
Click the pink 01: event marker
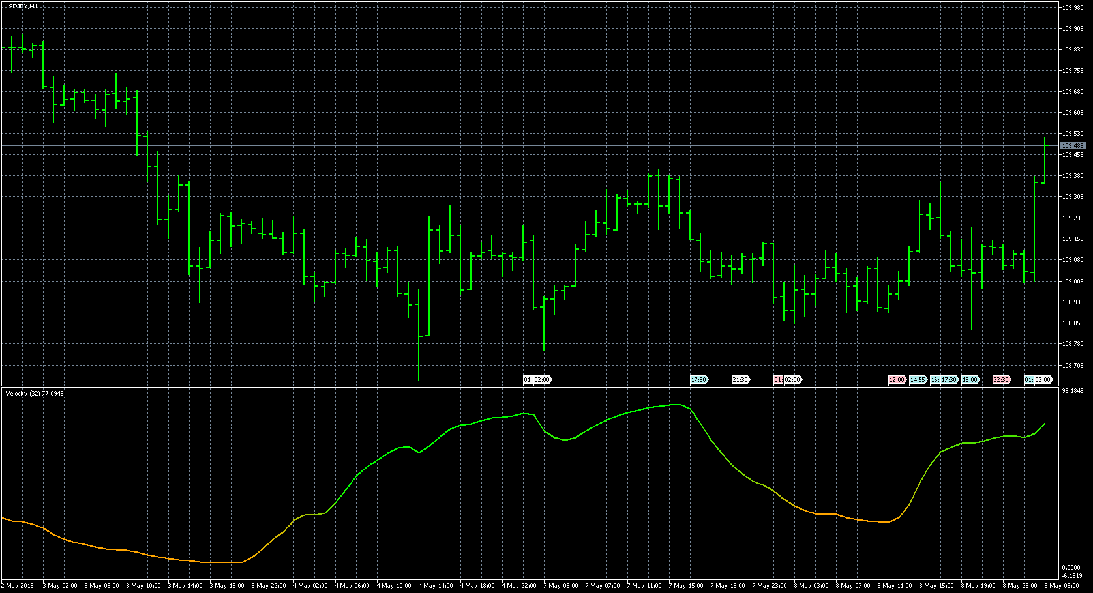778,380
